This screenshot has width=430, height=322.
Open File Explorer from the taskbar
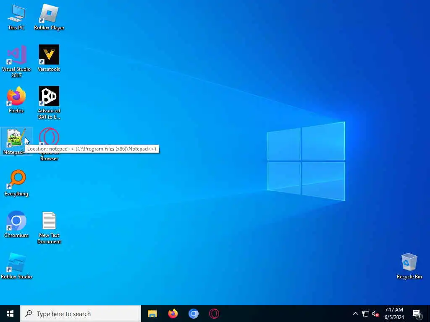(x=152, y=314)
